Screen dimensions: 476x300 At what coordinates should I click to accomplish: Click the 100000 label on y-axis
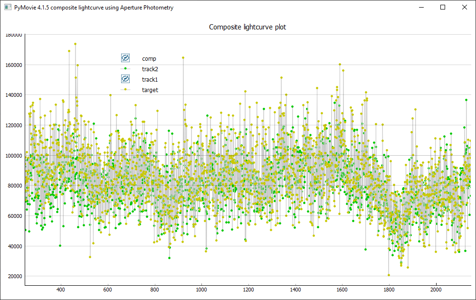tap(14, 156)
